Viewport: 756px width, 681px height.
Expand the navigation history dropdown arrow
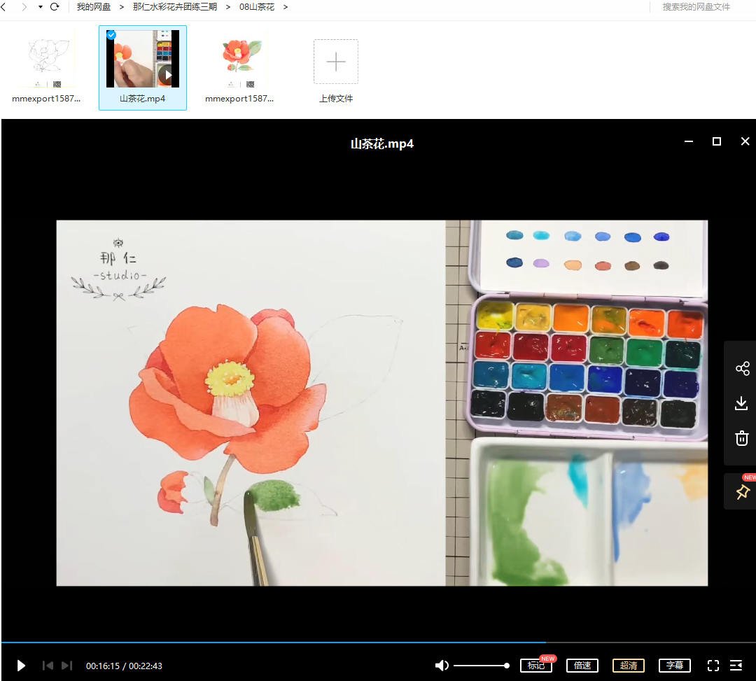click(x=40, y=7)
